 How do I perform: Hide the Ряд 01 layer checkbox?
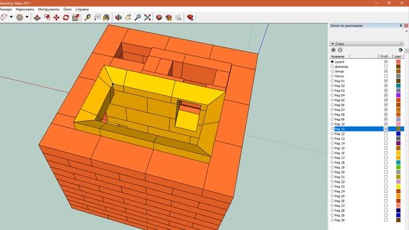click(x=386, y=81)
